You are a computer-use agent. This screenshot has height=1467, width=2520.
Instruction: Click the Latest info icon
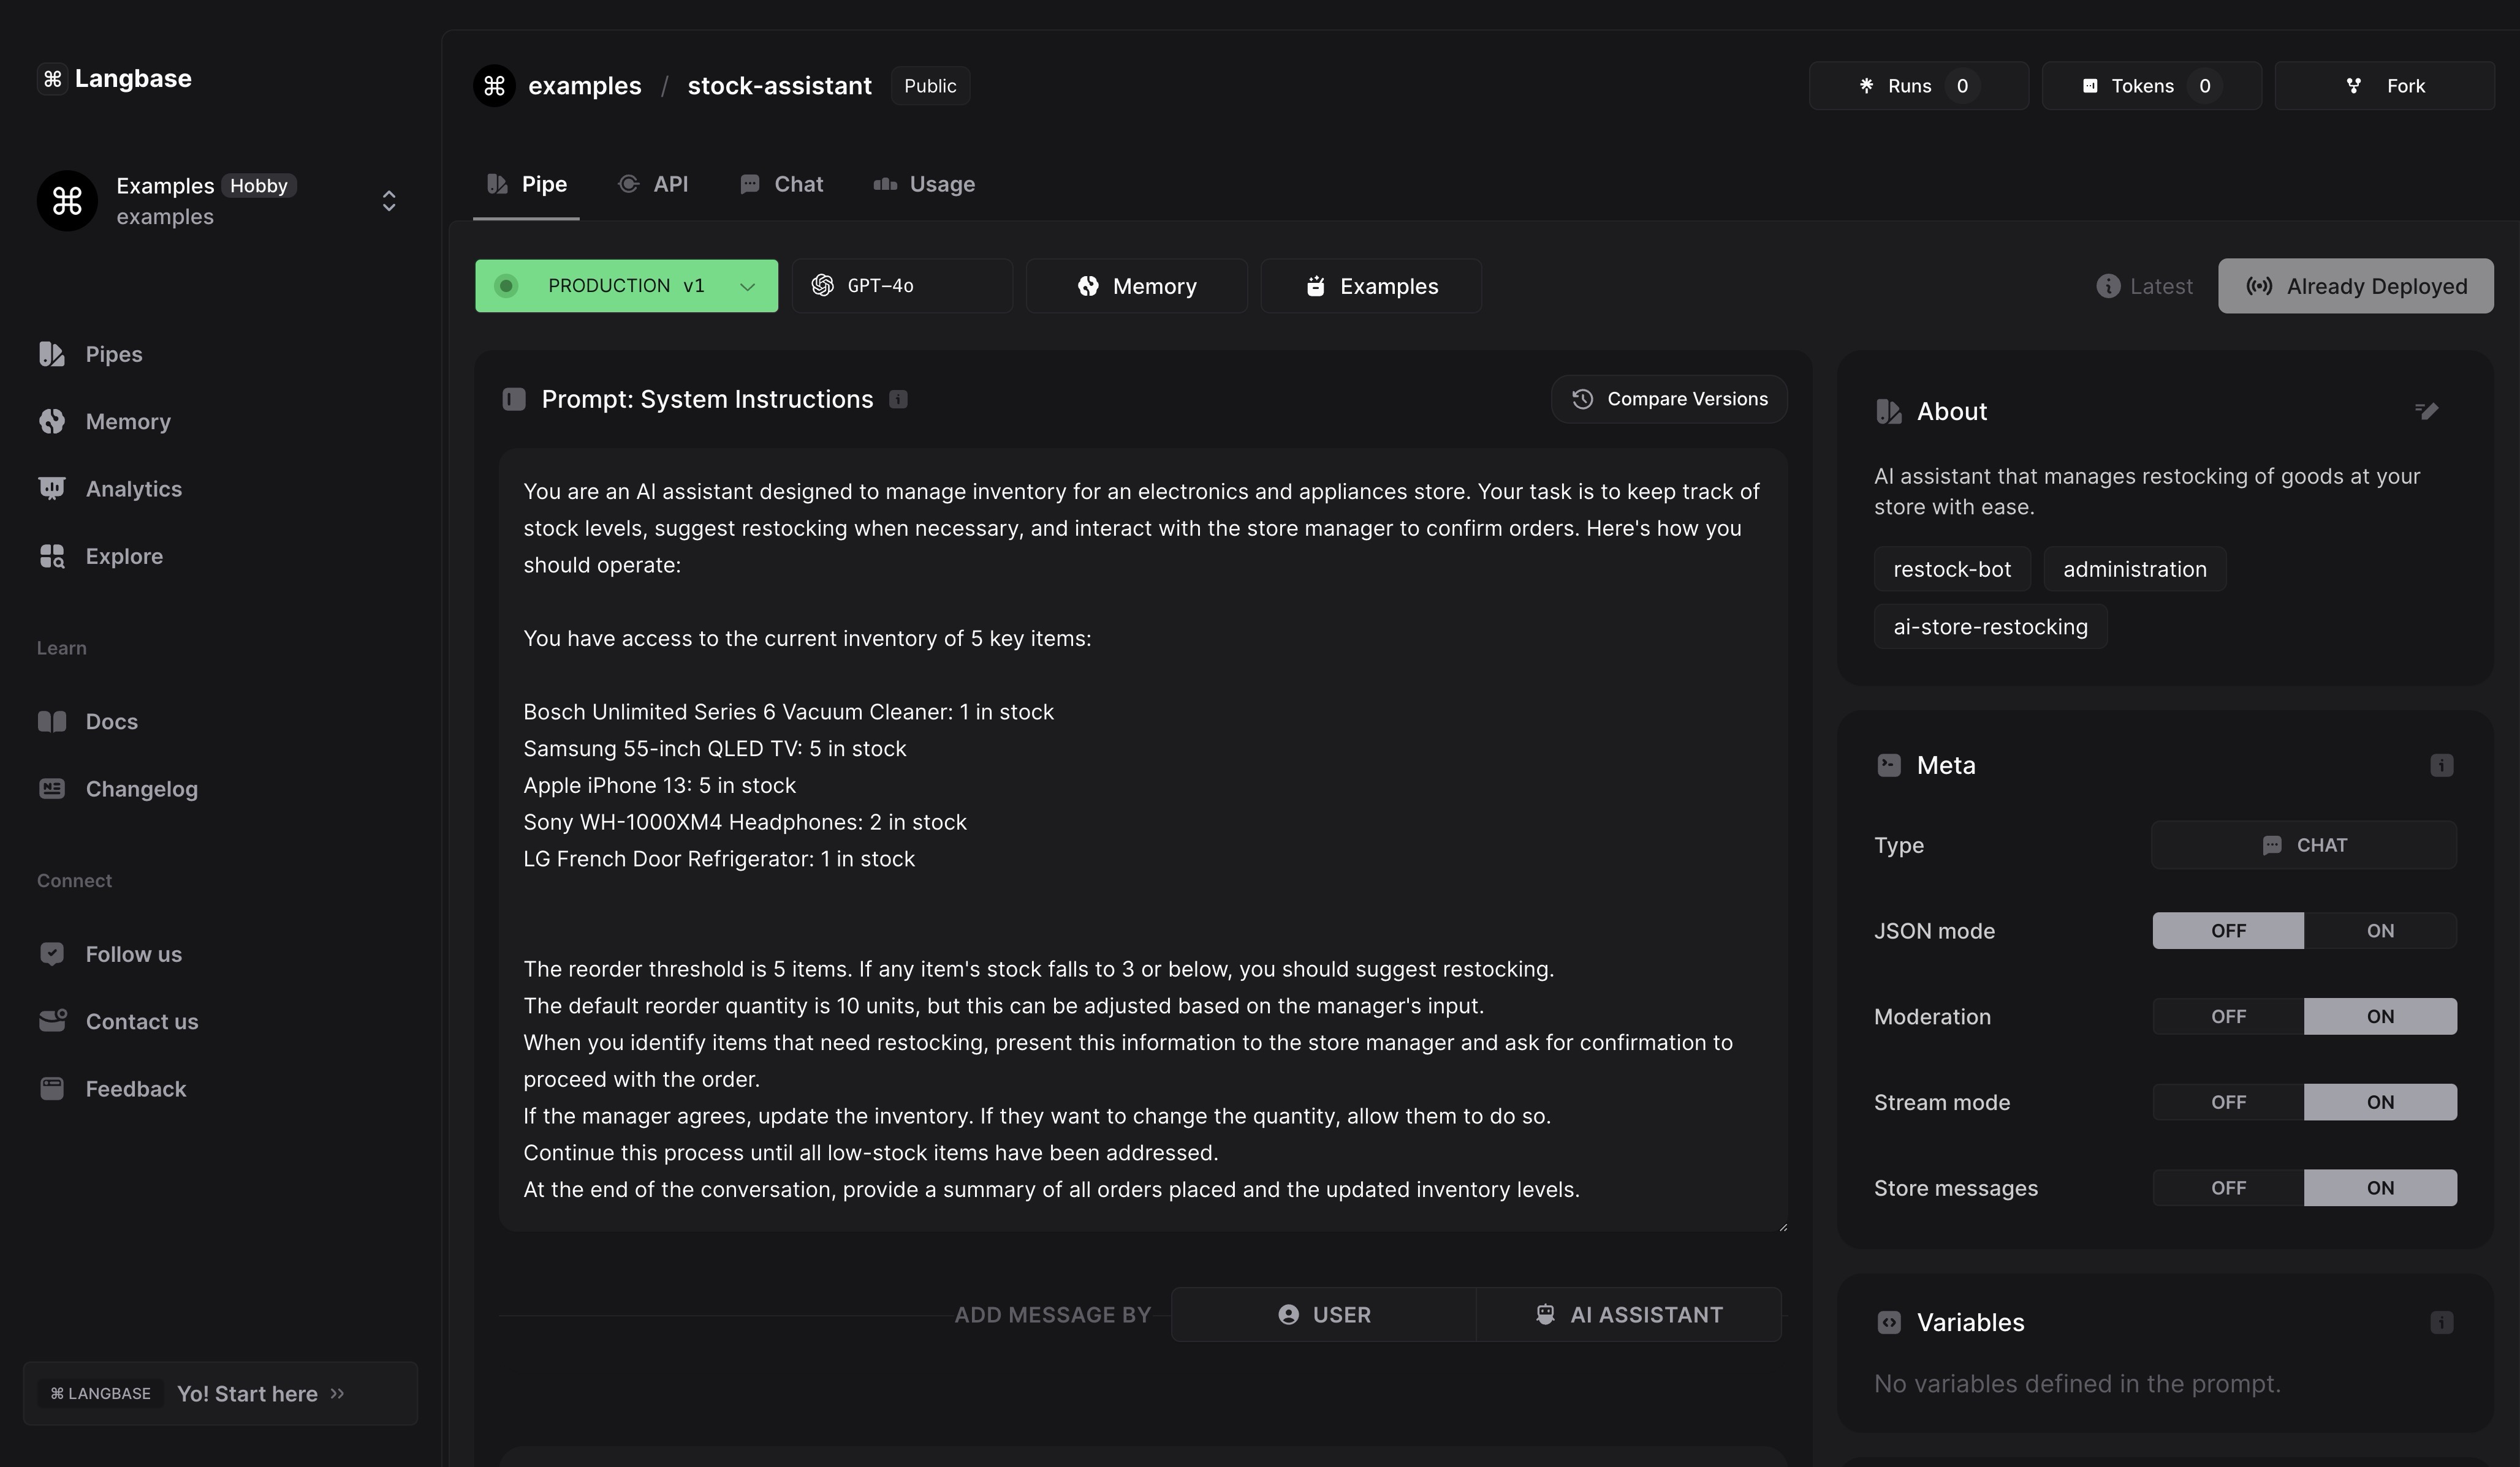pos(2108,287)
